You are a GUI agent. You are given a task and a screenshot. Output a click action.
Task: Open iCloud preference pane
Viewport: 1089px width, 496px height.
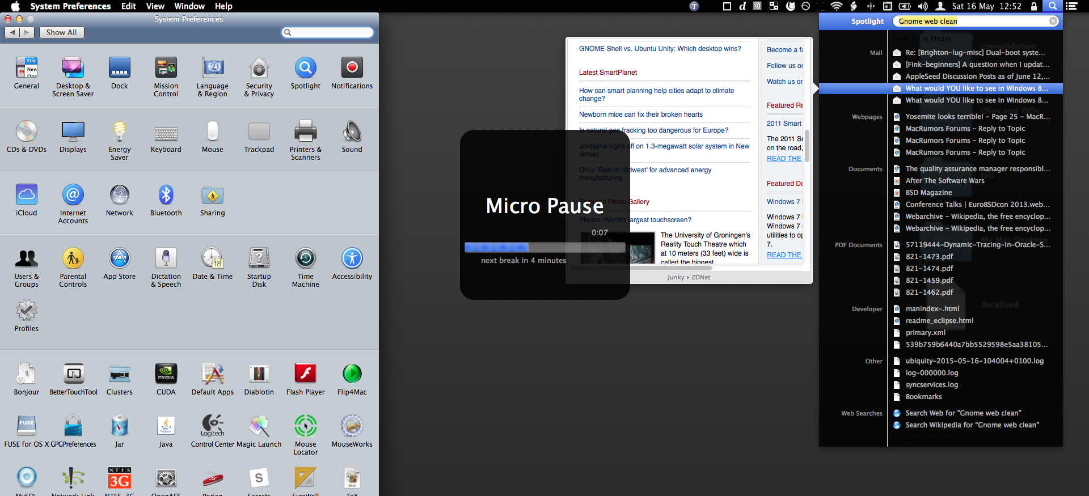[x=27, y=200]
